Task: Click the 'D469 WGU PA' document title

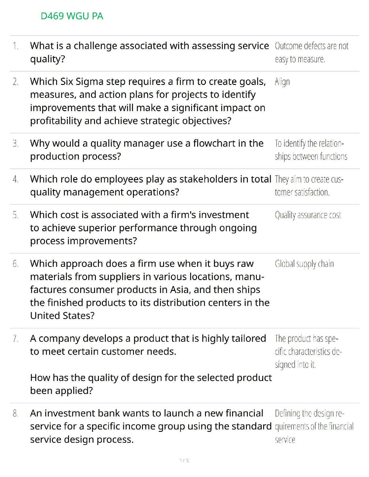Action: (x=72, y=16)
